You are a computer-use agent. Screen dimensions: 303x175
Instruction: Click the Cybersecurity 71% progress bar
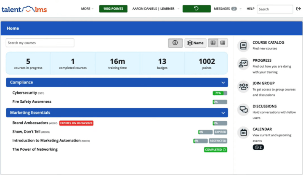pyautogui.click(x=220, y=93)
